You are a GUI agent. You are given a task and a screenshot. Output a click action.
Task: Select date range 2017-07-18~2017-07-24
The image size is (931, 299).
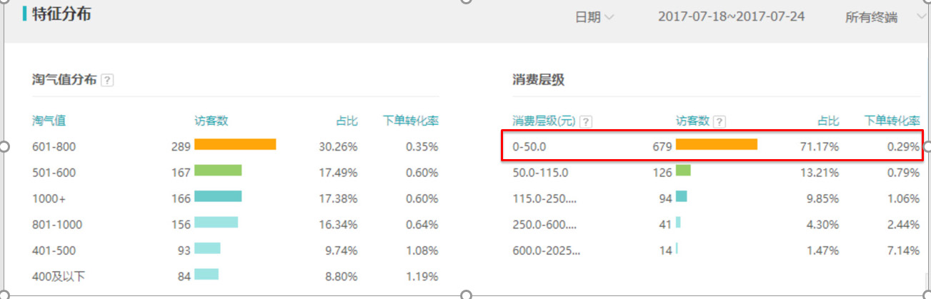(x=731, y=16)
